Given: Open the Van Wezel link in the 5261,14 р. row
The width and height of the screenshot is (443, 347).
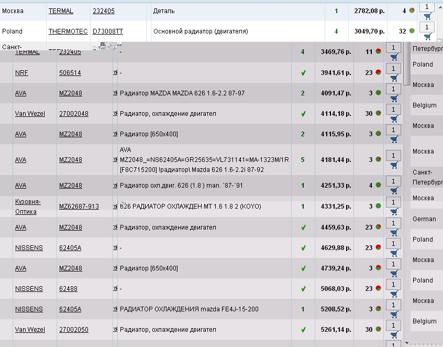Looking at the screenshot, I should point(30,330).
